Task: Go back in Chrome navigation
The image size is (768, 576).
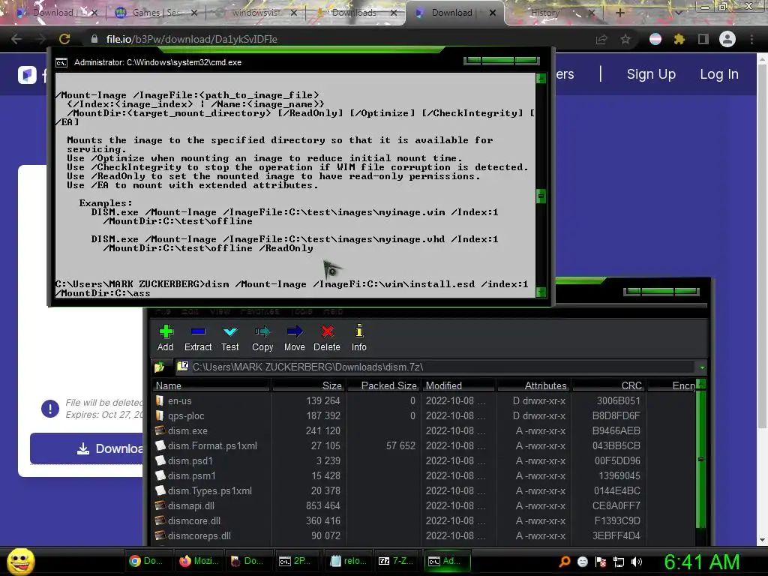Action: (x=16, y=39)
